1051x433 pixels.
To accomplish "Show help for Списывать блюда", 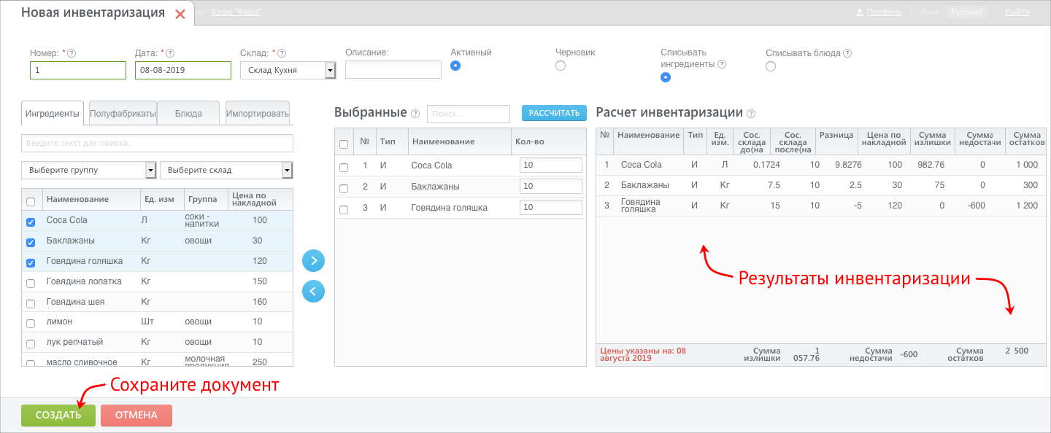I will pyautogui.click(x=848, y=53).
